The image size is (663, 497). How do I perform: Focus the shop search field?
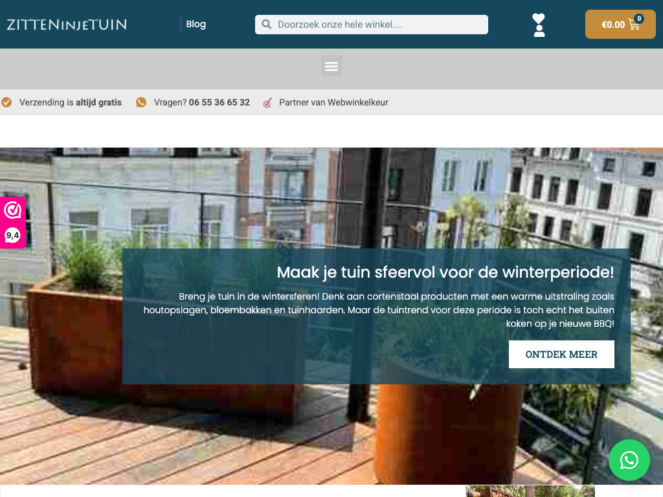click(x=371, y=25)
